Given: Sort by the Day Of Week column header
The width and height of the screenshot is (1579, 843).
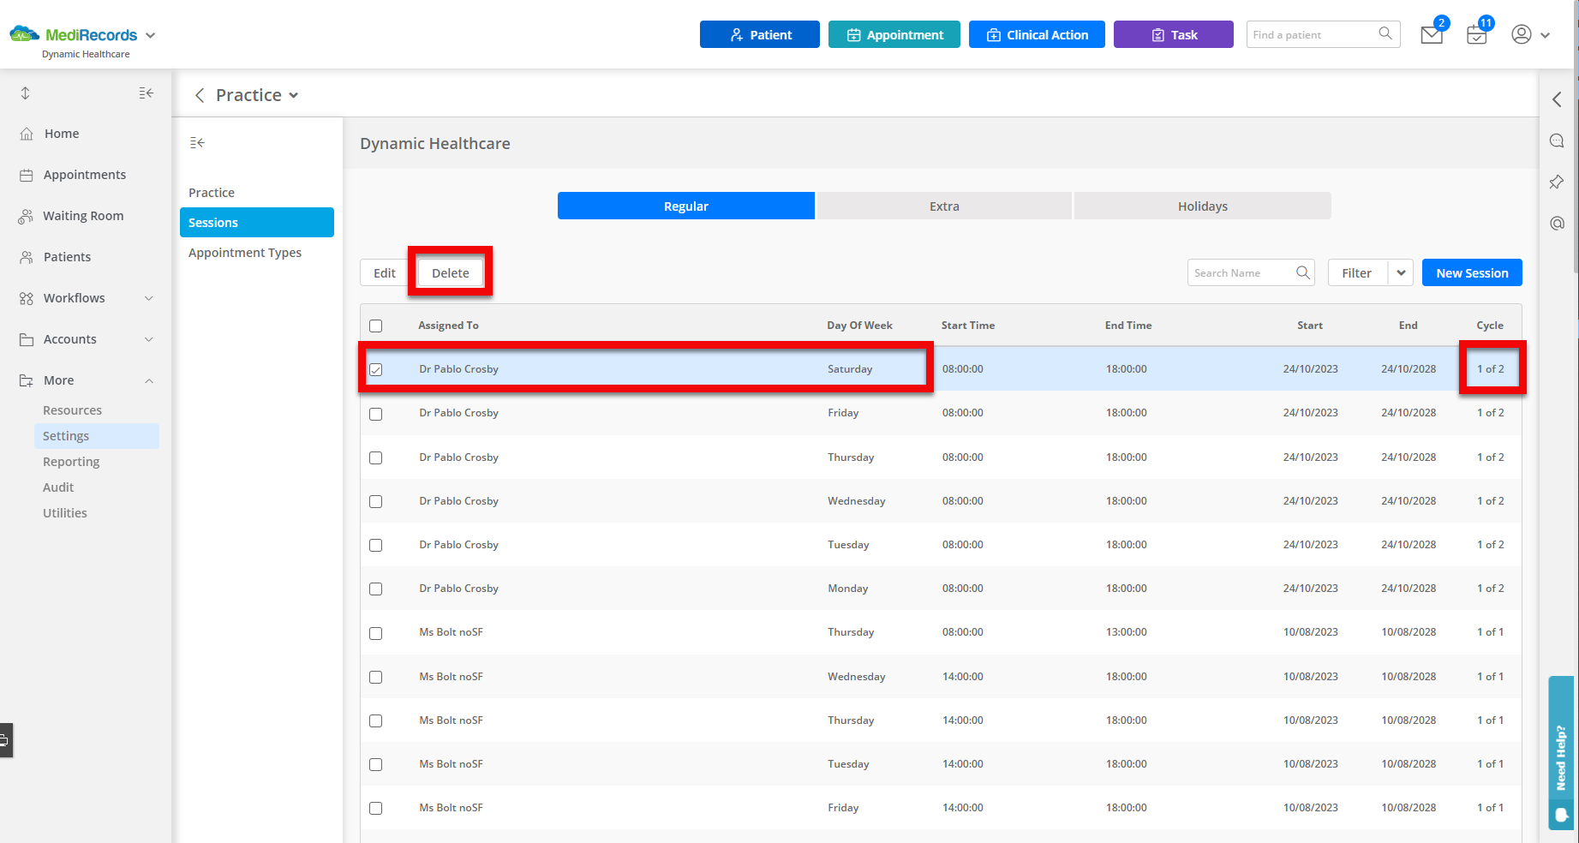Looking at the screenshot, I should (859, 326).
